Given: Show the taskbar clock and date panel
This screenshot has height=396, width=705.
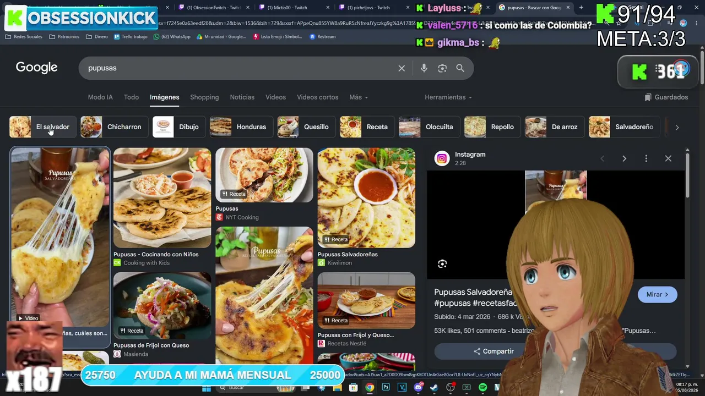Looking at the screenshot, I should click(x=687, y=387).
